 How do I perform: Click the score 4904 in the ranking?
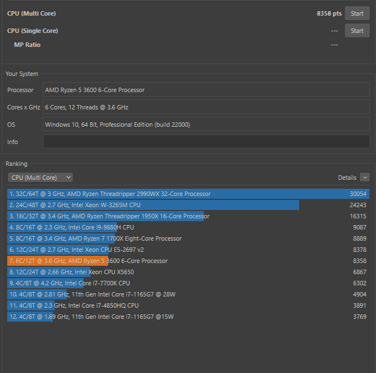click(360, 294)
